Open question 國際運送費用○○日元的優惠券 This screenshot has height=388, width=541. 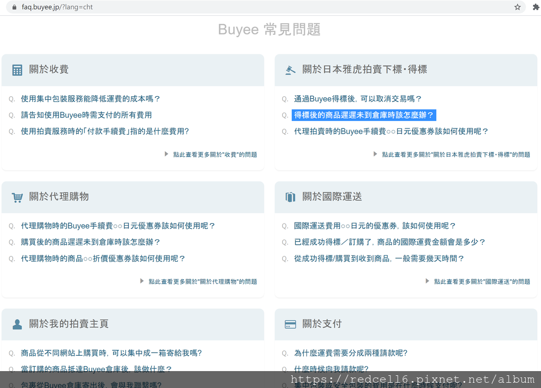pyautogui.click(x=375, y=226)
